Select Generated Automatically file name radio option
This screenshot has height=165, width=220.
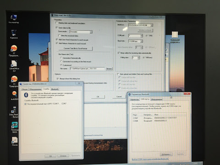click(61, 58)
